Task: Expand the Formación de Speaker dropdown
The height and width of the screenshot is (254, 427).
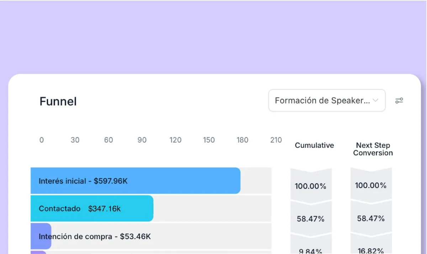Action: 327,101
